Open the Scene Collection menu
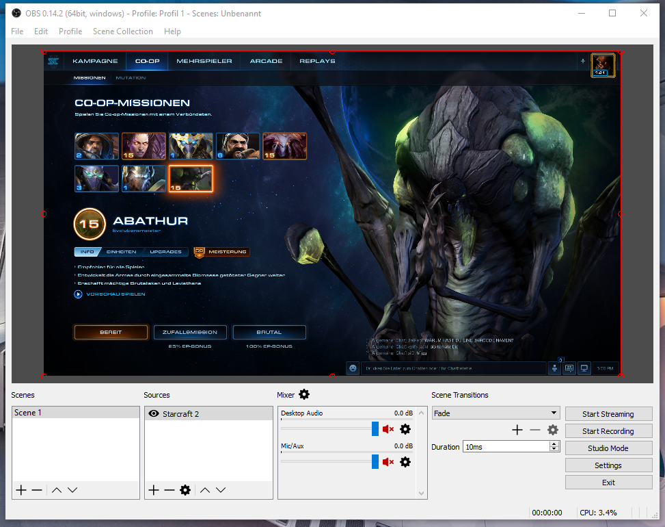Image resolution: width=665 pixels, height=527 pixels. (x=123, y=31)
